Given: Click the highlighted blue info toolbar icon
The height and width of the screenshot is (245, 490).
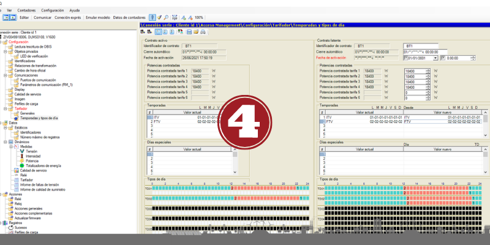Looking at the screenshot, I should (x=152, y=18).
